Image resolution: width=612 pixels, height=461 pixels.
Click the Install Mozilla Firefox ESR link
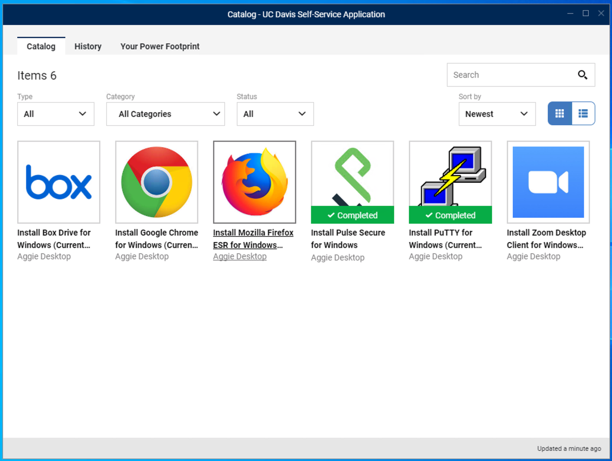[253, 239]
